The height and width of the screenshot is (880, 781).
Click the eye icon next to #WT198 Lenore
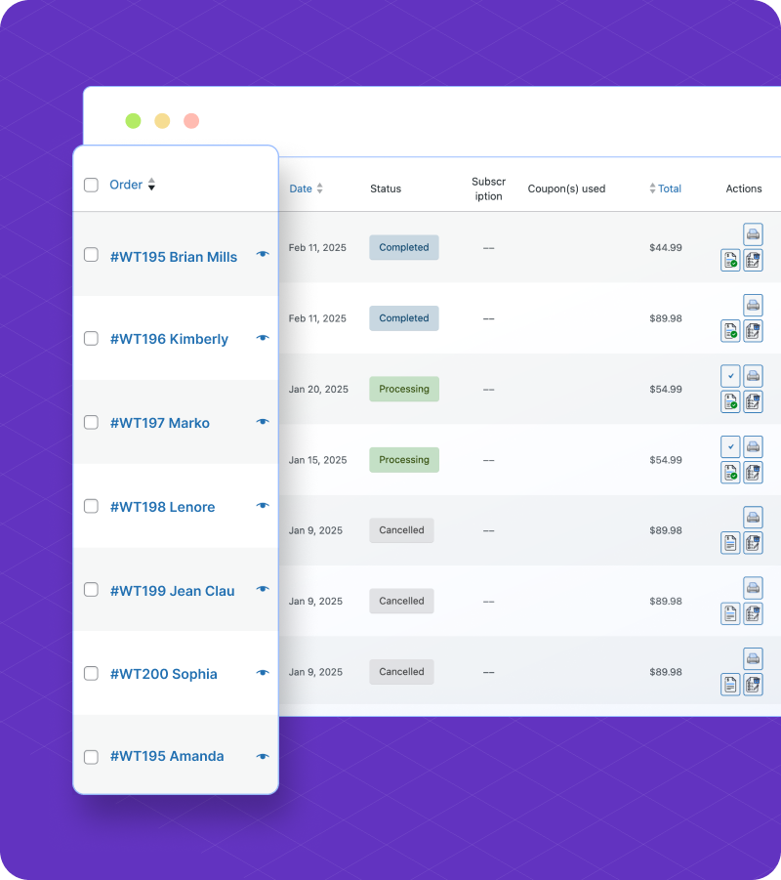click(263, 506)
